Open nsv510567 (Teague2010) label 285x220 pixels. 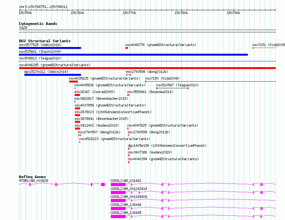[x=177, y=85]
